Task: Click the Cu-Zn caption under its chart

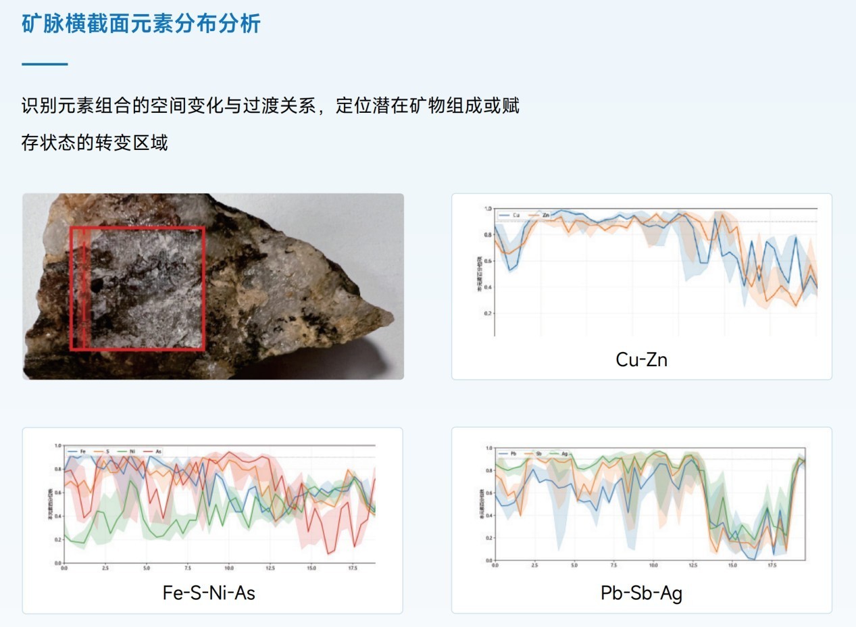Action: (x=642, y=359)
